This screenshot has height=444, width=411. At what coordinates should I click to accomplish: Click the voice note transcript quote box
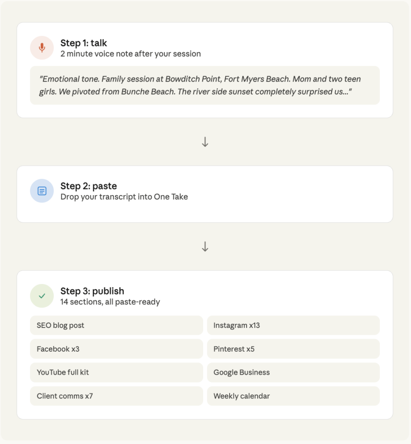[204, 85]
